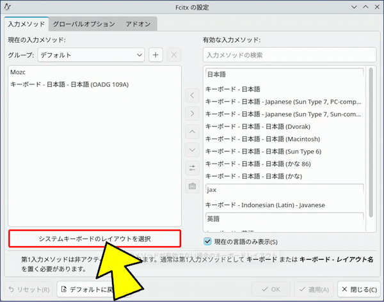Click the available input methods scrollbar
This screenshot has width=384, height=305.
[371, 141]
